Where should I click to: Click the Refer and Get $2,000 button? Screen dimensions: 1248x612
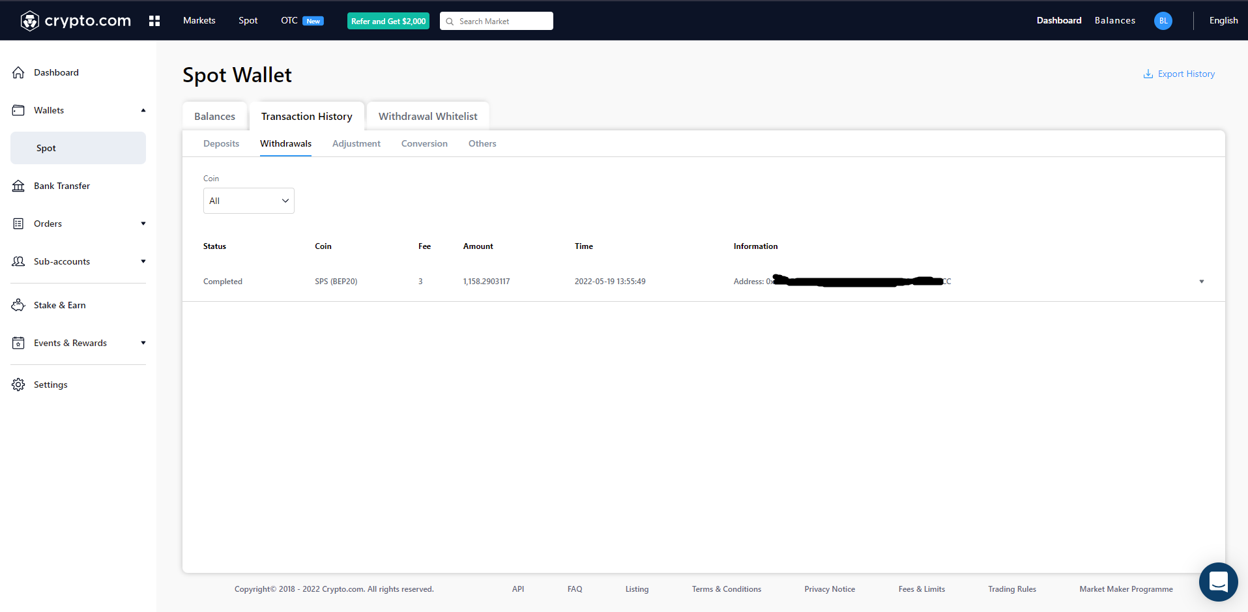(388, 21)
